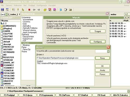Open the Sieć menu
The height and width of the screenshot is (97, 130).
click(25, 5)
